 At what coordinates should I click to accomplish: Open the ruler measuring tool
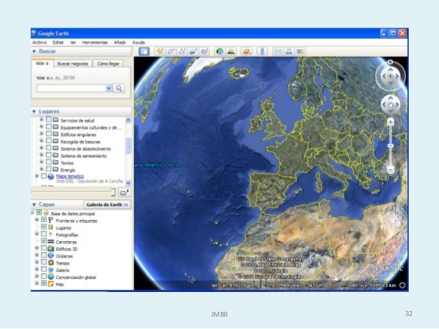(x=262, y=52)
